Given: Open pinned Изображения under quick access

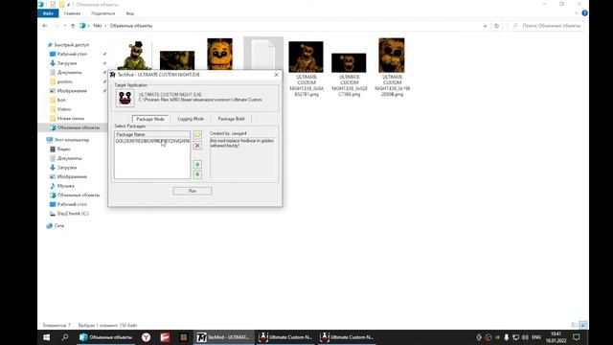Looking at the screenshot, I should pos(72,91).
